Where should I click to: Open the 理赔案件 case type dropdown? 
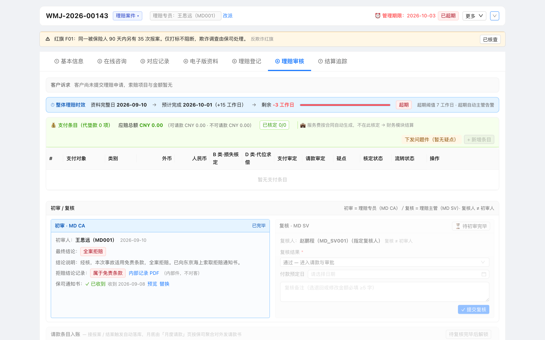pyautogui.click(x=127, y=16)
